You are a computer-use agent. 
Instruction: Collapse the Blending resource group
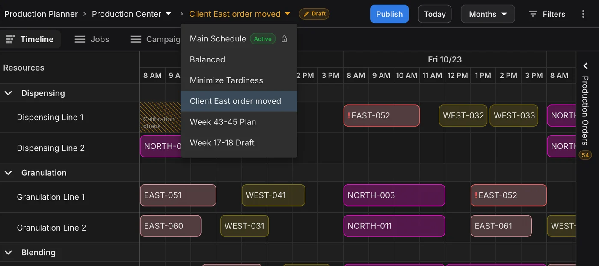point(8,252)
